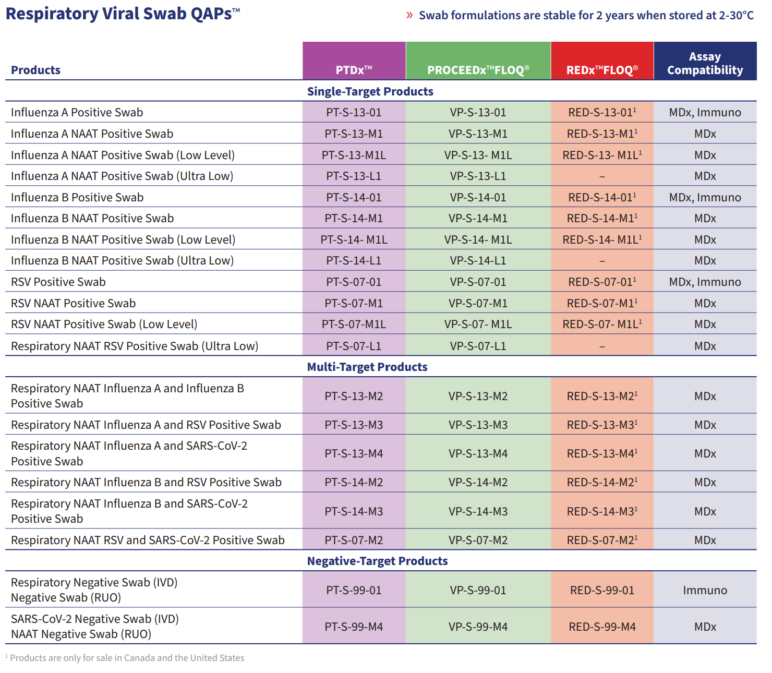Select Influenza A NAAT Positive Swab (Ultra Low)

[122, 176]
